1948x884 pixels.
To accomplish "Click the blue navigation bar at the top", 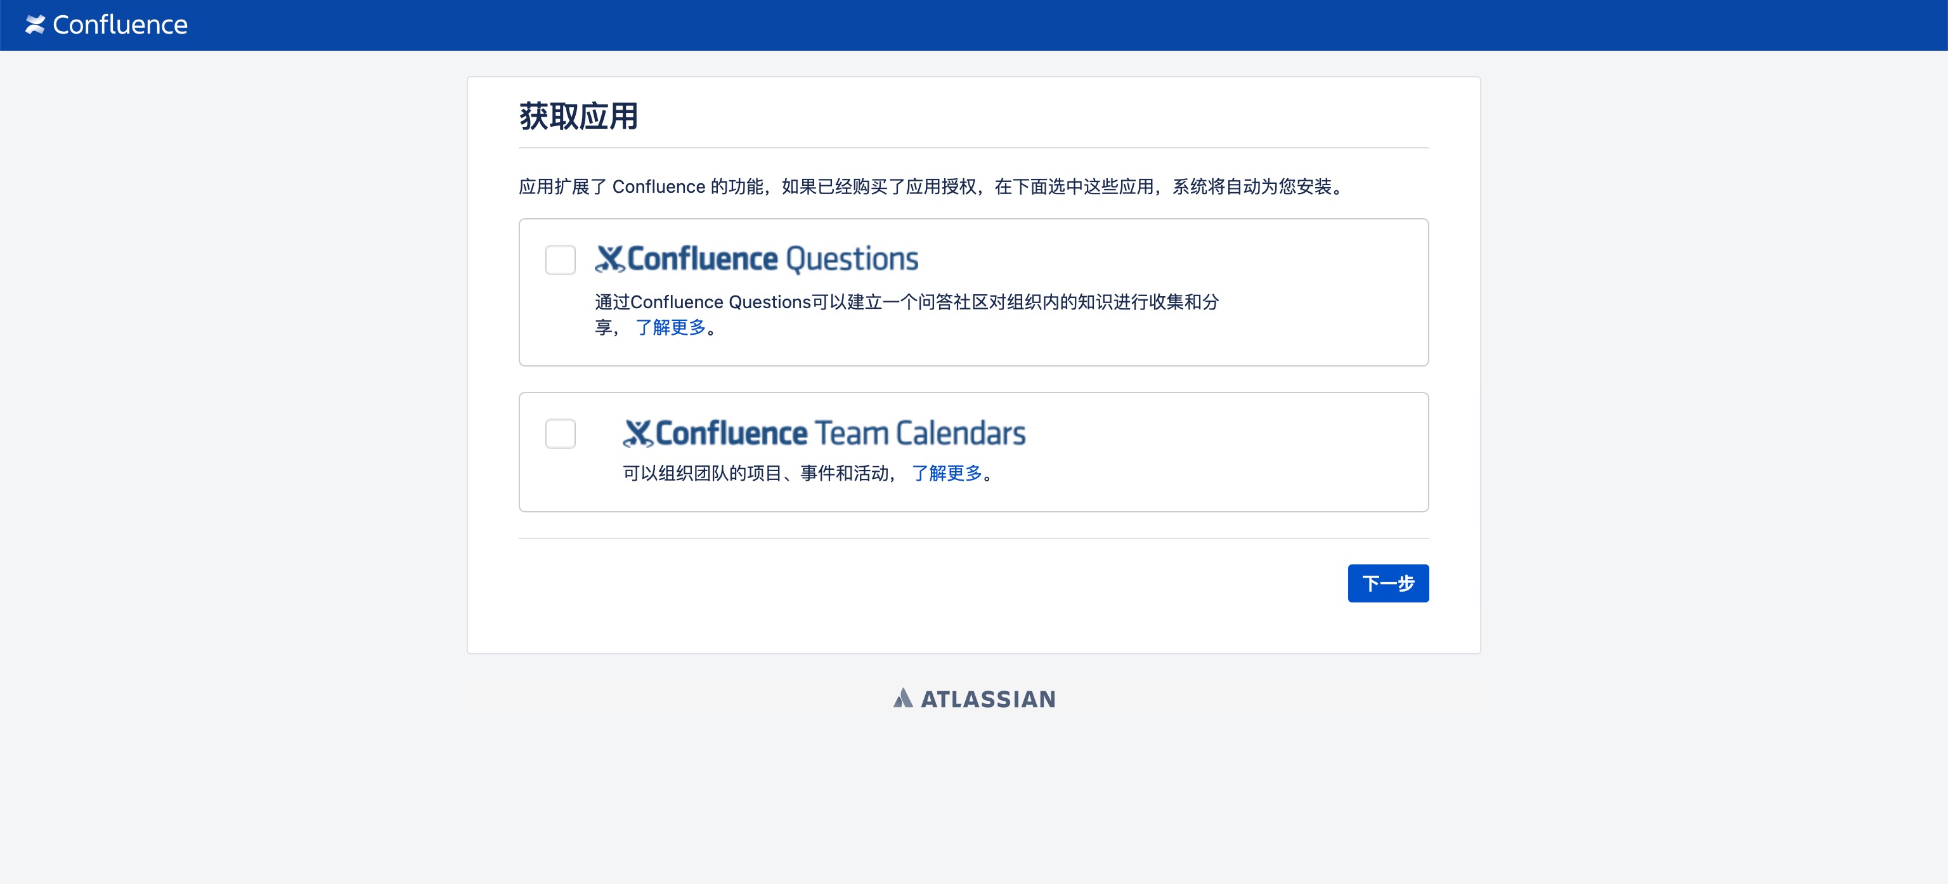I will click(x=974, y=24).
